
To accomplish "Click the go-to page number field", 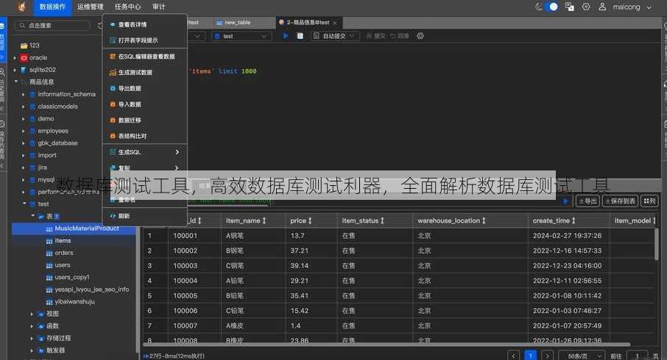I will 637,356.
